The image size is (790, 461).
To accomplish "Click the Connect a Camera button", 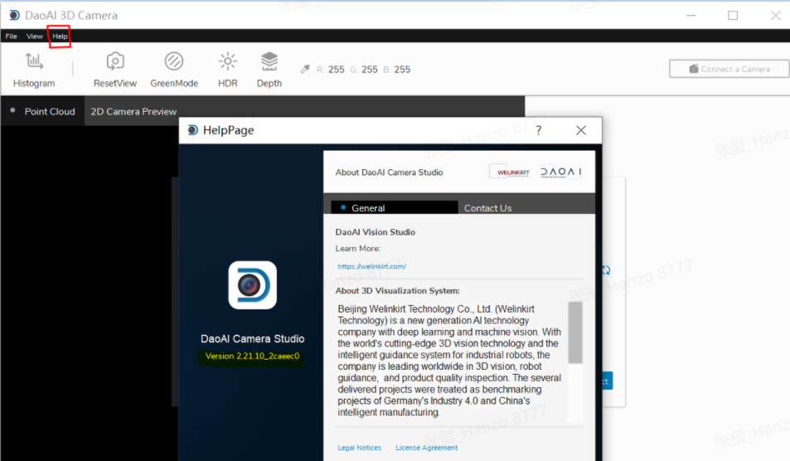I will (729, 69).
